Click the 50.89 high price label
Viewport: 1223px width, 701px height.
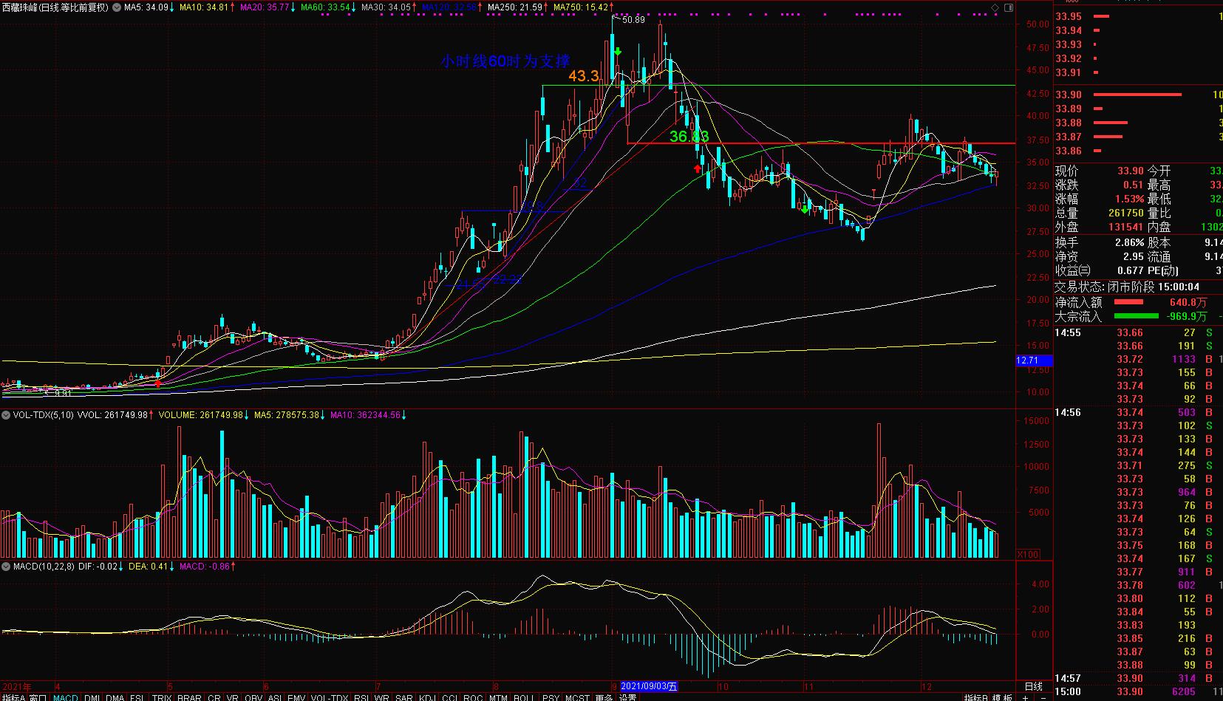pyautogui.click(x=633, y=20)
